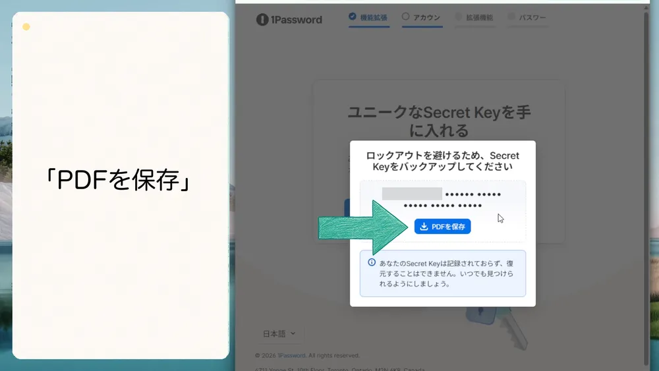659x371 pixels.
Task: Click the ロックアウトを避けるため dialog heading
Action: click(x=443, y=161)
